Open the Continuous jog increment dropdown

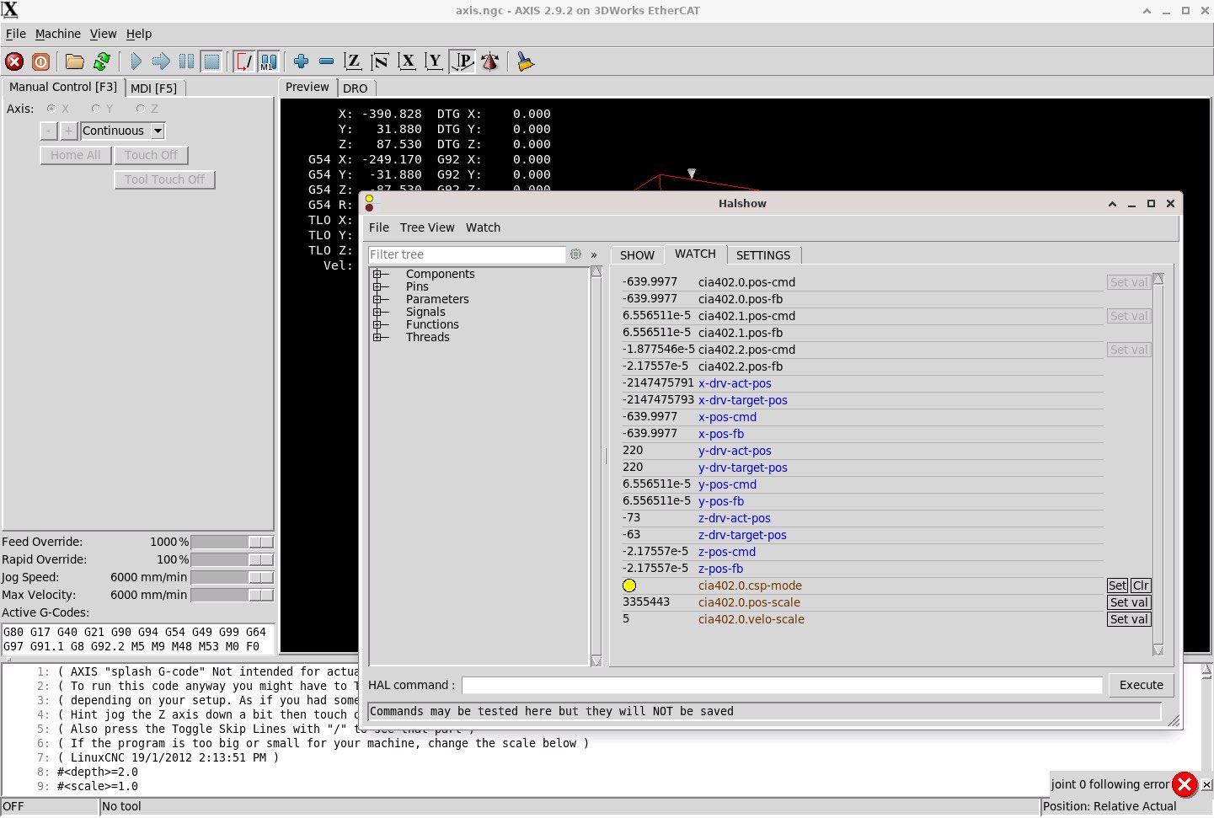pos(158,131)
